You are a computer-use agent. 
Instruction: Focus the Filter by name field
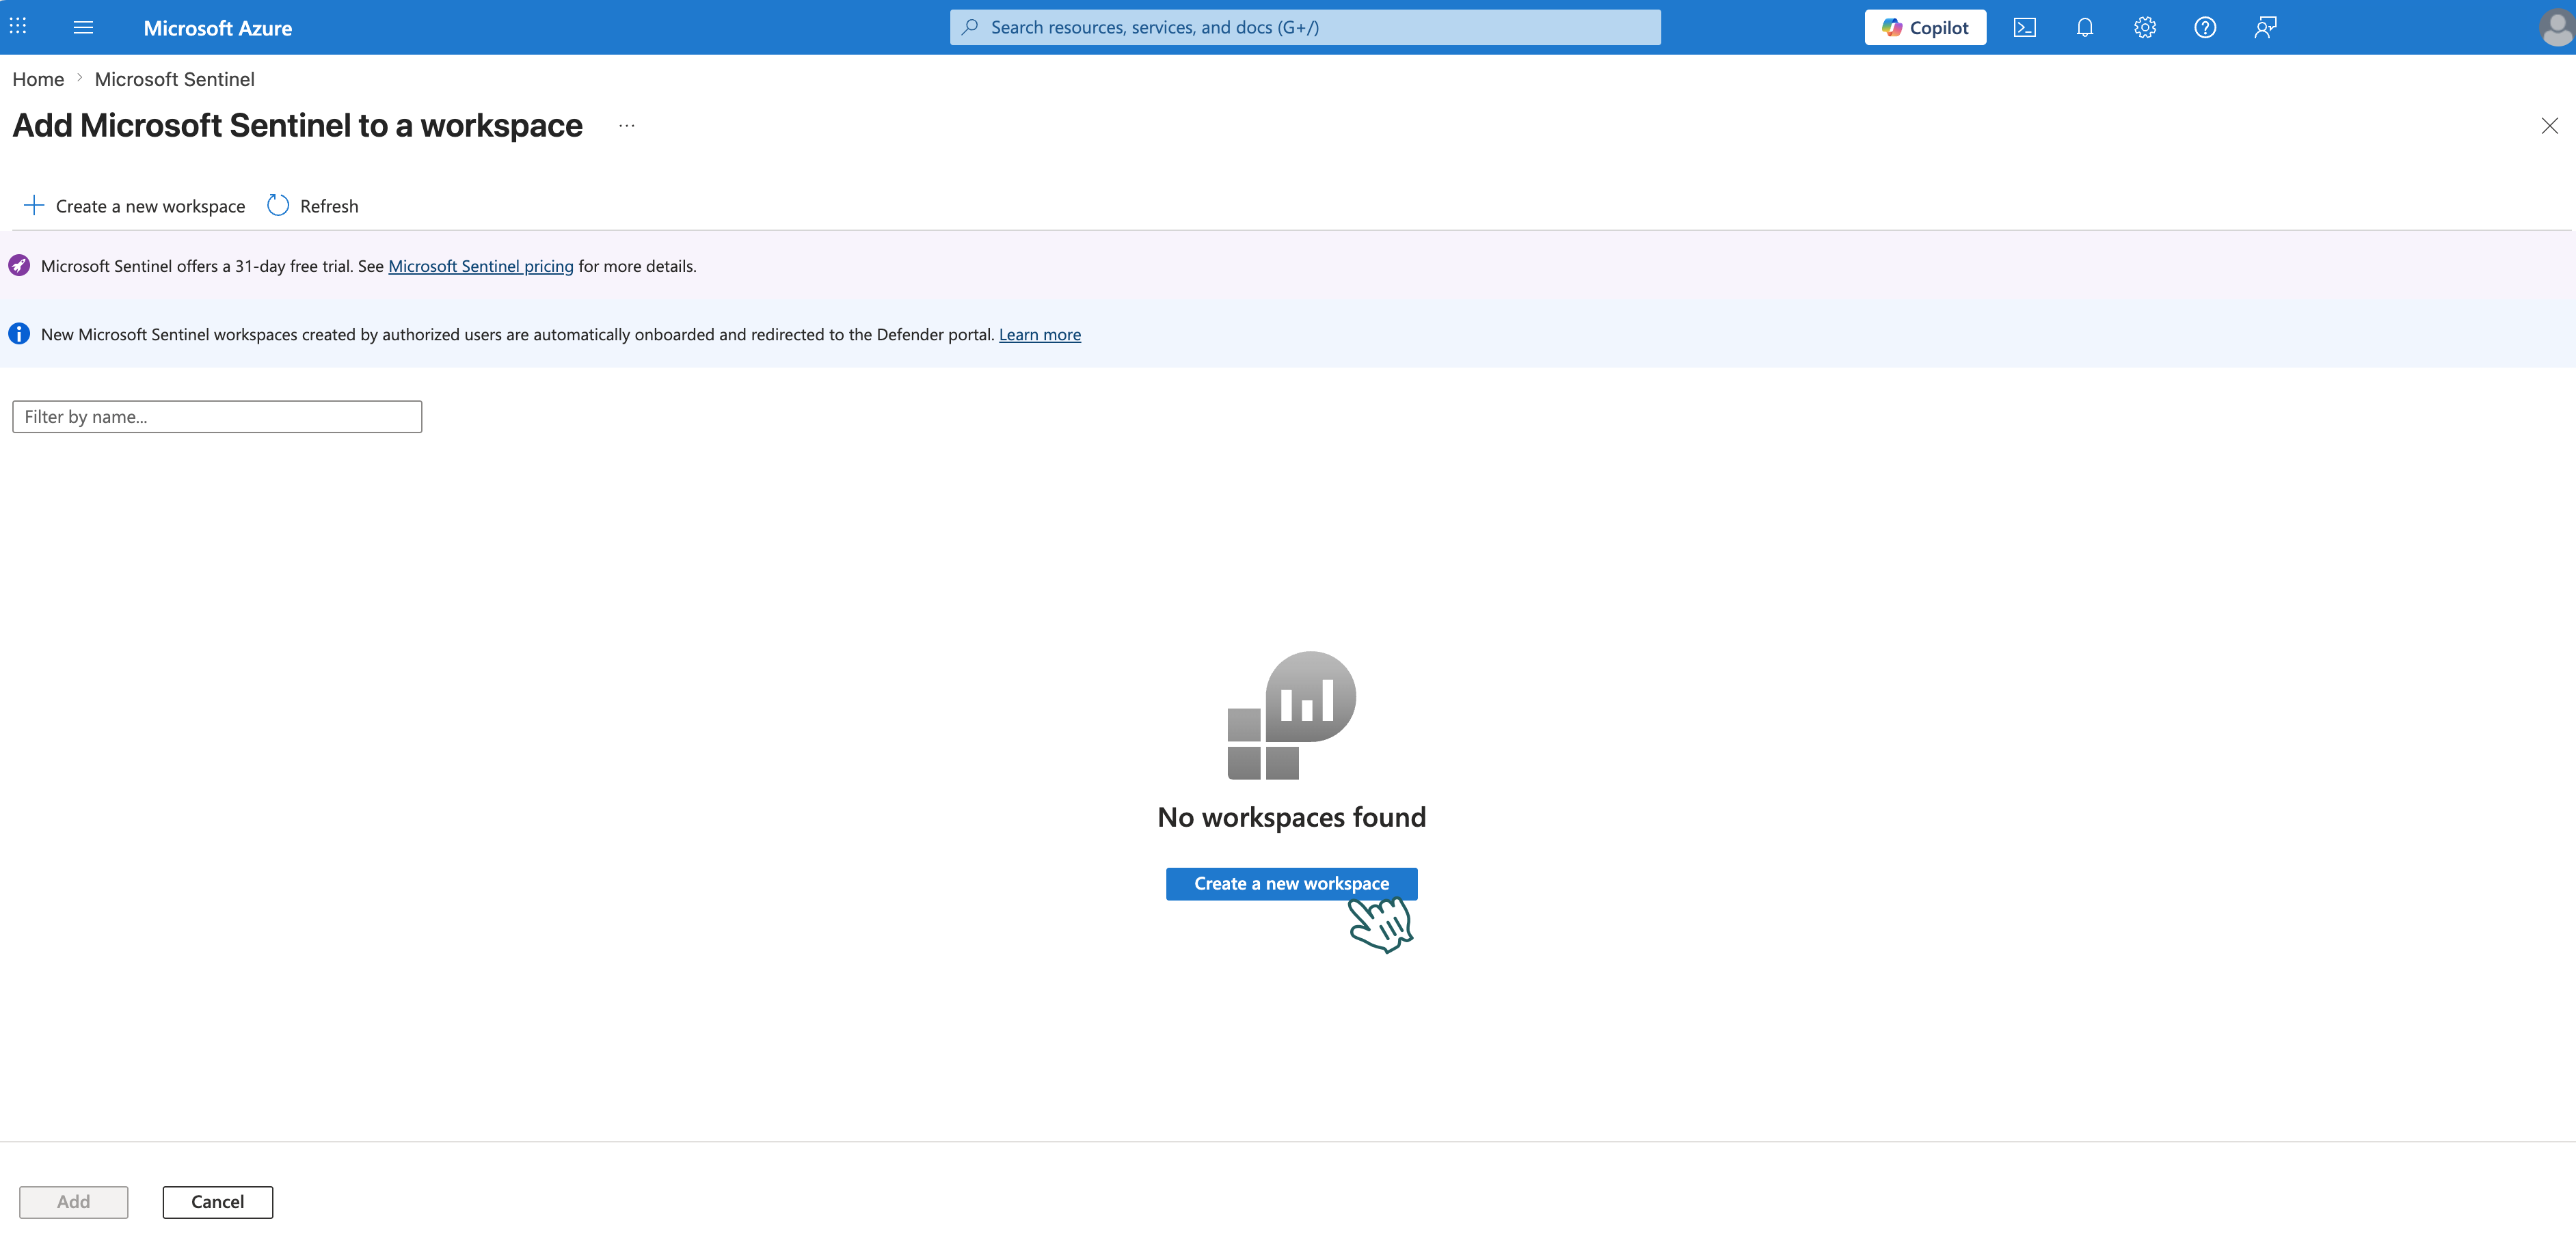point(217,417)
